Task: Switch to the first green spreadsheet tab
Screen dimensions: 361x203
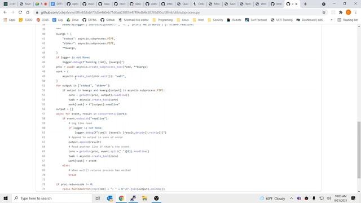Action: 10,4
